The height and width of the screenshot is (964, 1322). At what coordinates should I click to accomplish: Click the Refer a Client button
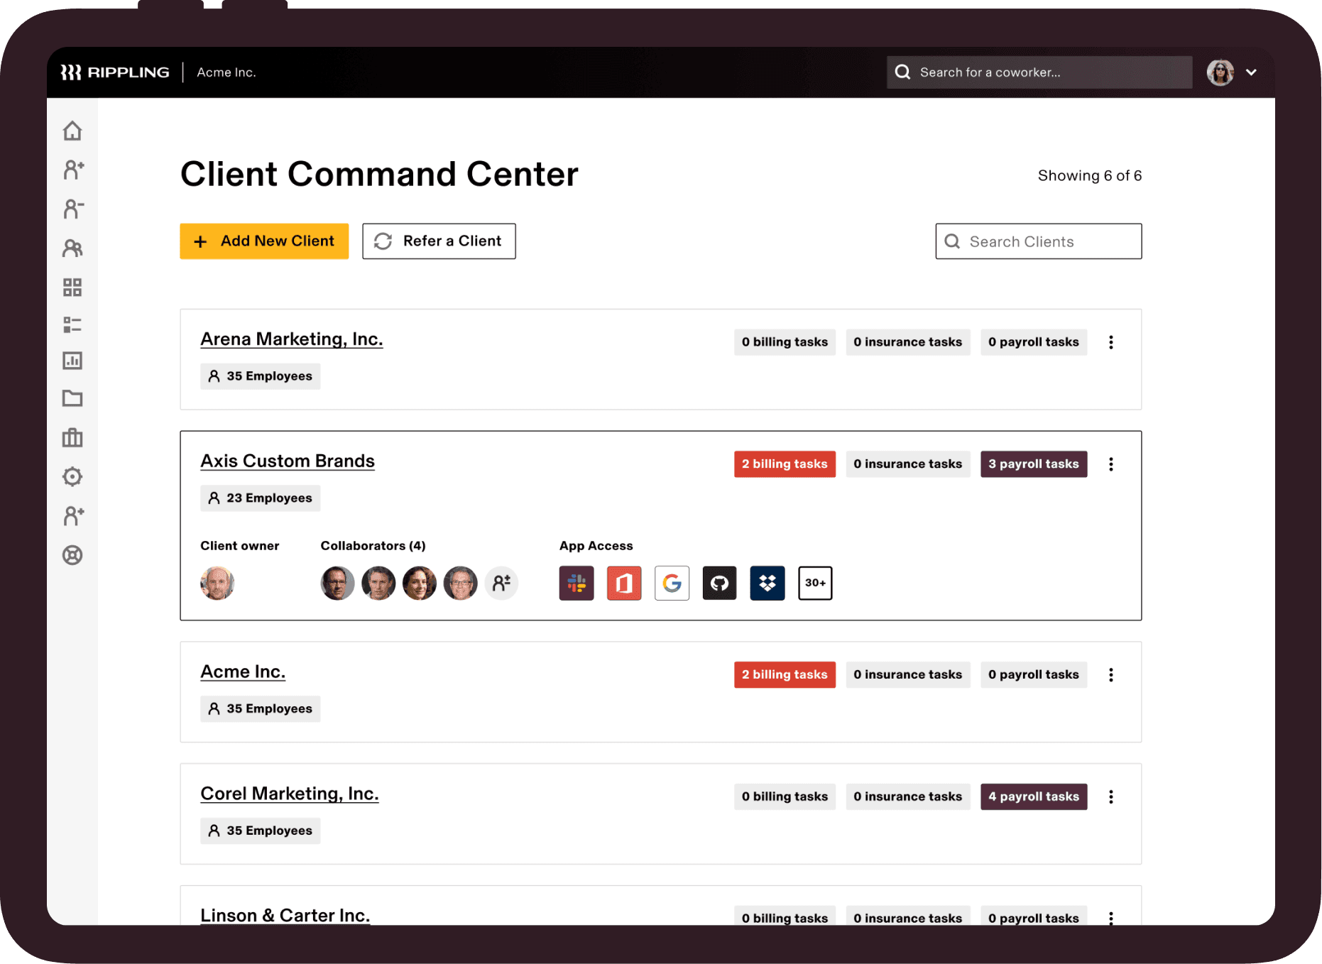coord(439,241)
